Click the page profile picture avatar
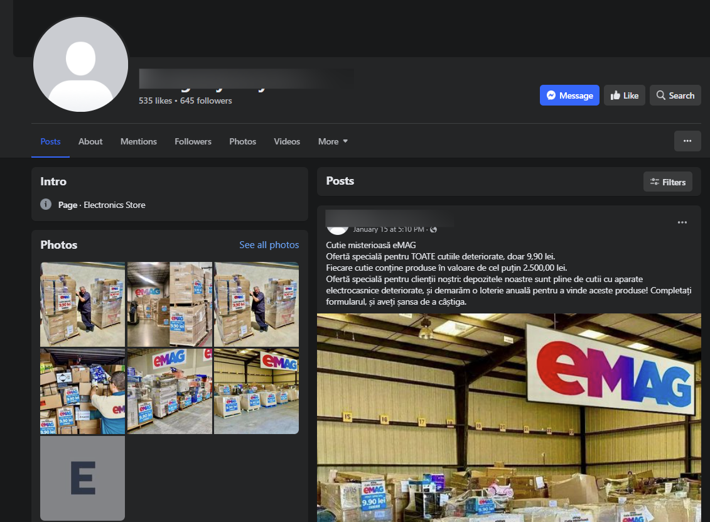Viewport: 710px width, 522px height. [80, 65]
